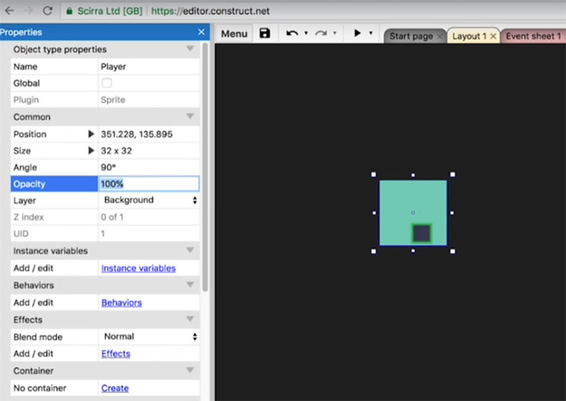Click the editor.construct.net address bar URL
Image resolution: width=566 pixels, height=401 pixels.
pos(210,11)
